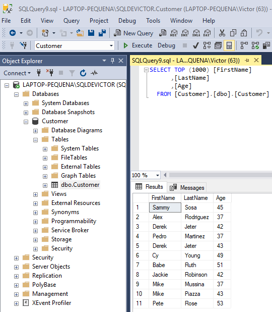Open the 100 % zoom dropdown
The image size is (272, 312).
click(158, 175)
